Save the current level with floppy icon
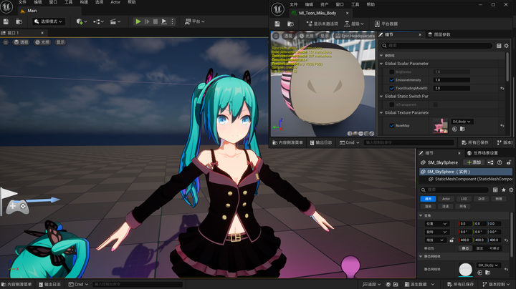 click(x=6, y=21)
